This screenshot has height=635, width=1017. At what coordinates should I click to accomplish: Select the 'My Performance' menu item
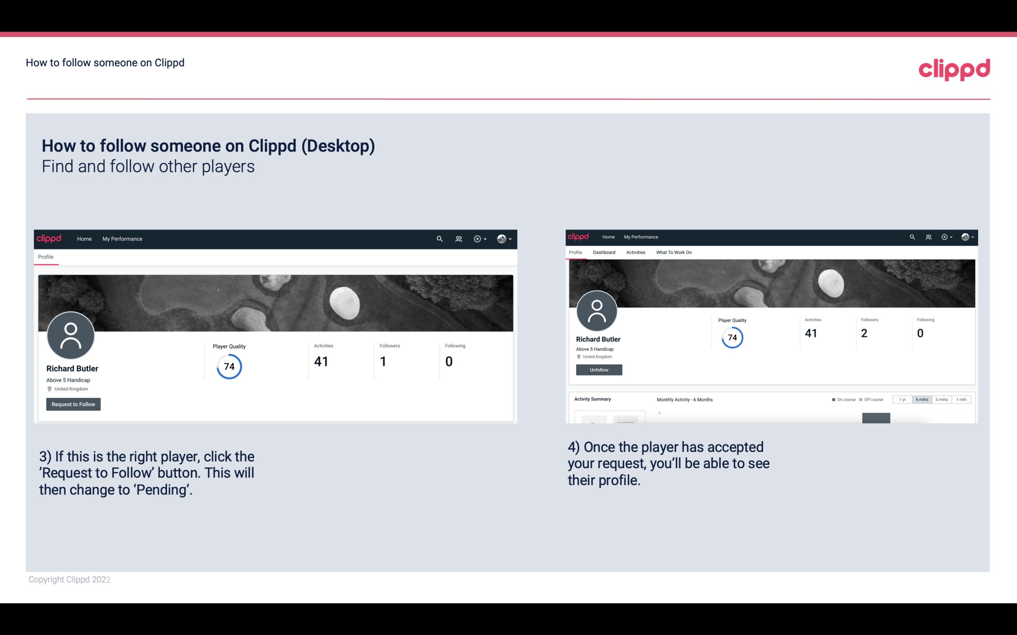pyautogui.click(x=122, y=239)
